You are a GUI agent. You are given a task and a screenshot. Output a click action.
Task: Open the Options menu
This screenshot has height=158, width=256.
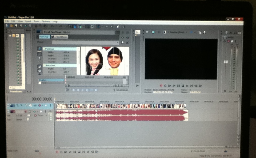click(x=46, y=22)
